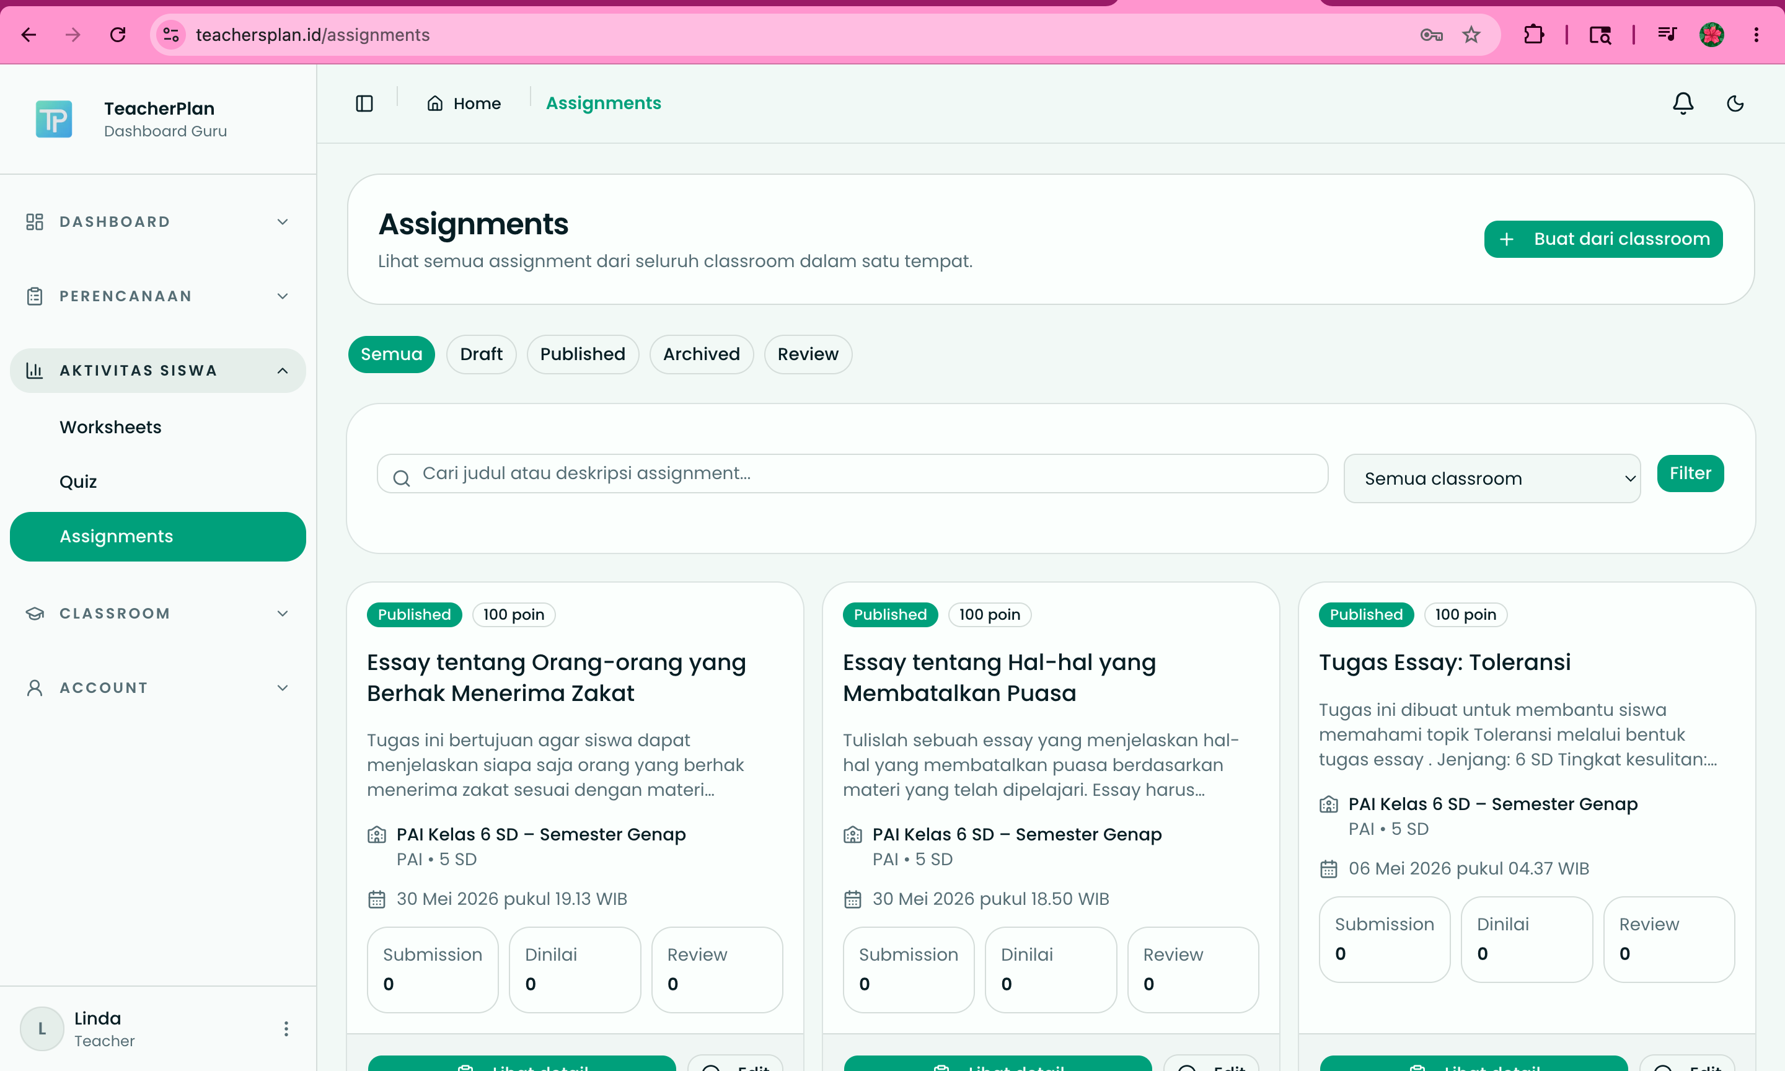Viewport: 1785px width, 1071px height.
Task: Select the Archived filter tab
Action: (x=702, y=355)
